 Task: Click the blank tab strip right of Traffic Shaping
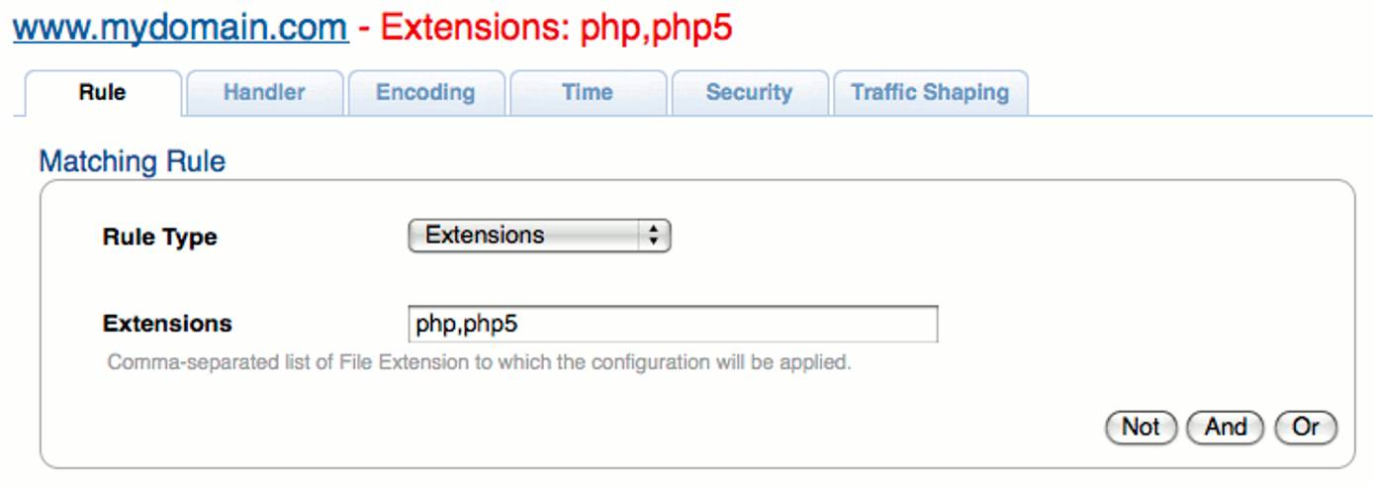(x=1187, y=93)
